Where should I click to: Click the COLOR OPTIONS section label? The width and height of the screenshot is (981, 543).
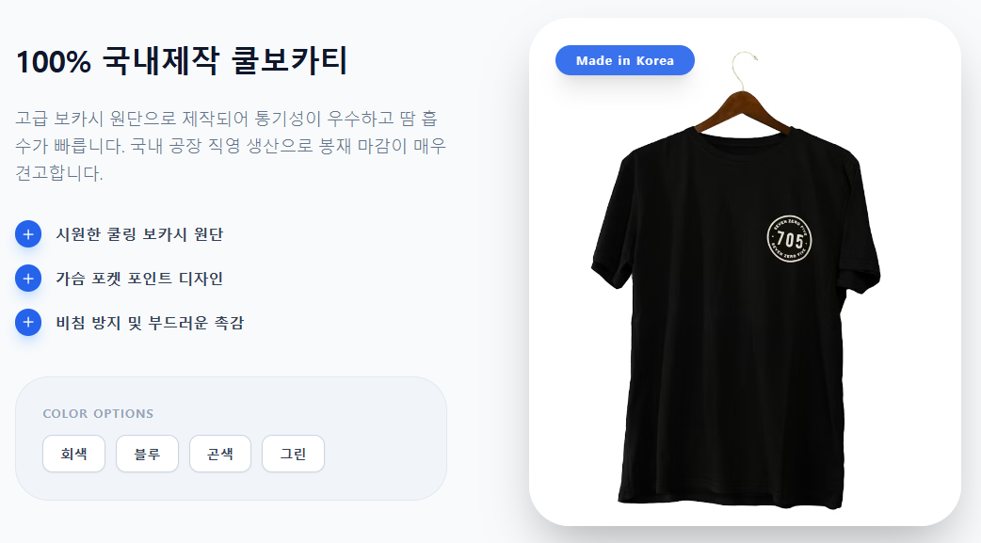[98, 414]
